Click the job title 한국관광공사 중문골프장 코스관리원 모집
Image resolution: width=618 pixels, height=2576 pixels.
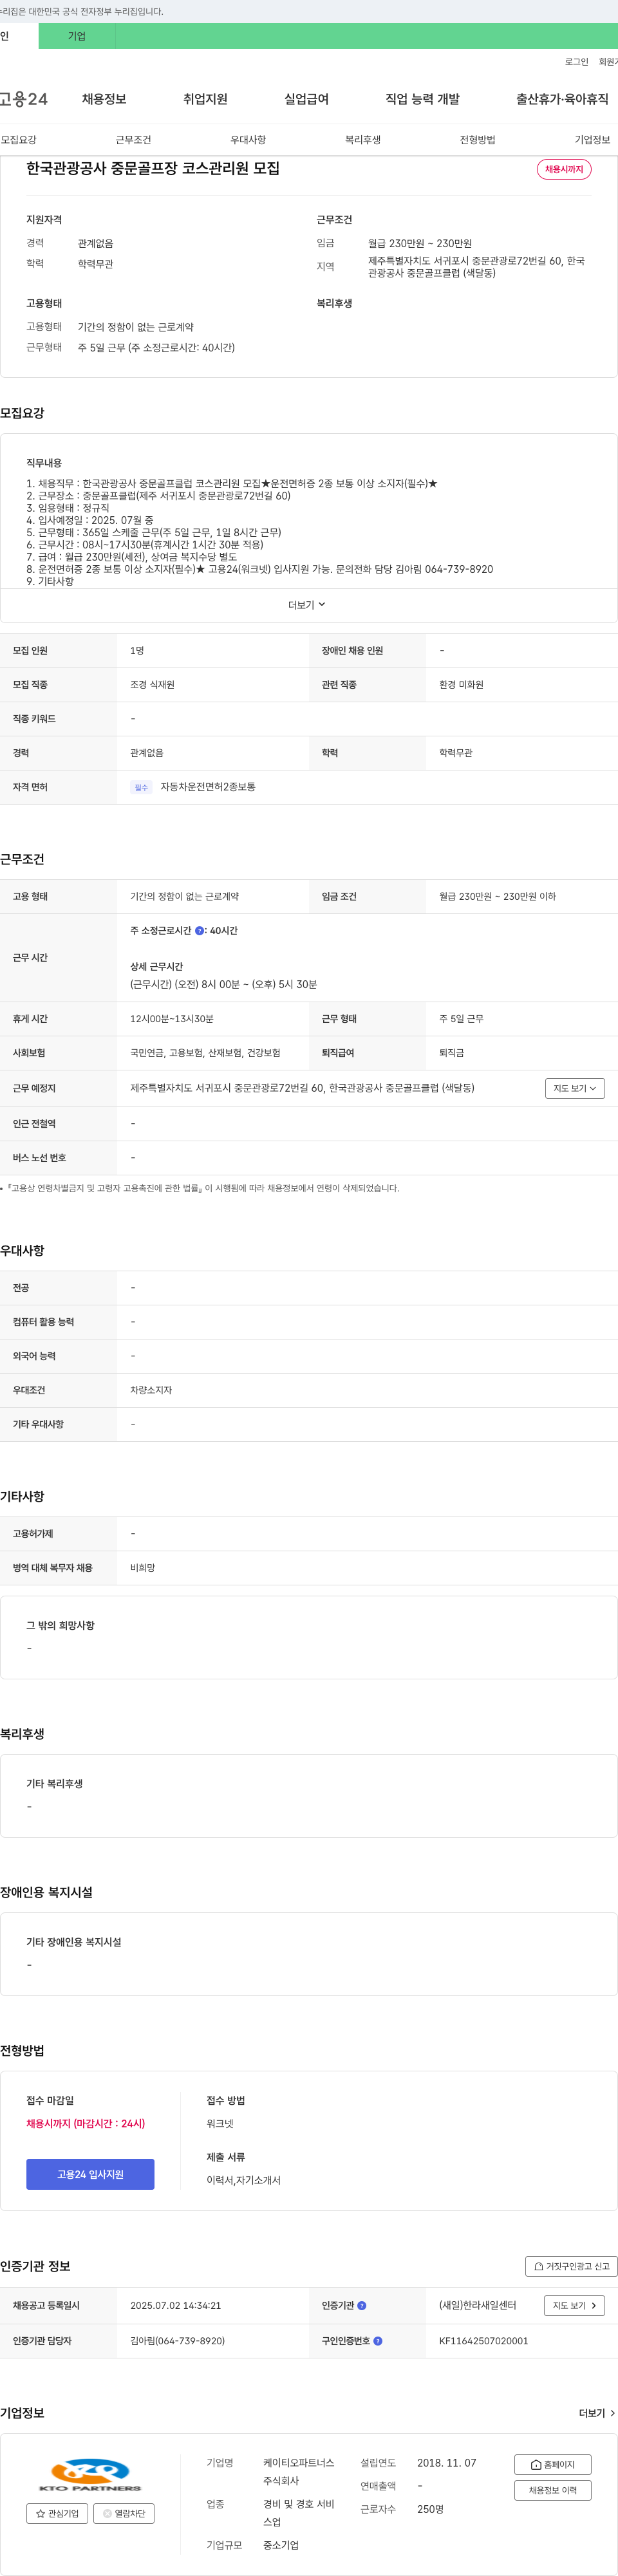(x=153, y=168)
